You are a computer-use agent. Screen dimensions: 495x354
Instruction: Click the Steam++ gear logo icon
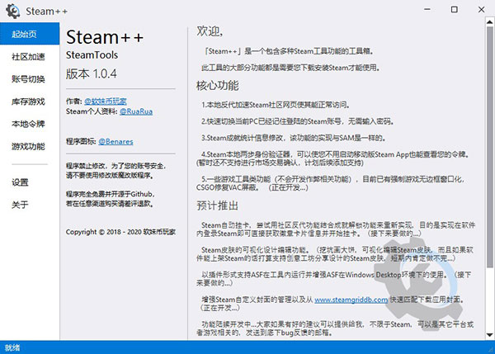click(13, 11)
